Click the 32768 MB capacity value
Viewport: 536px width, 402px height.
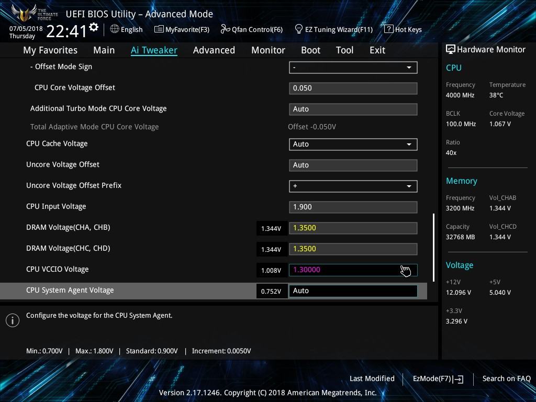[460, 237]
